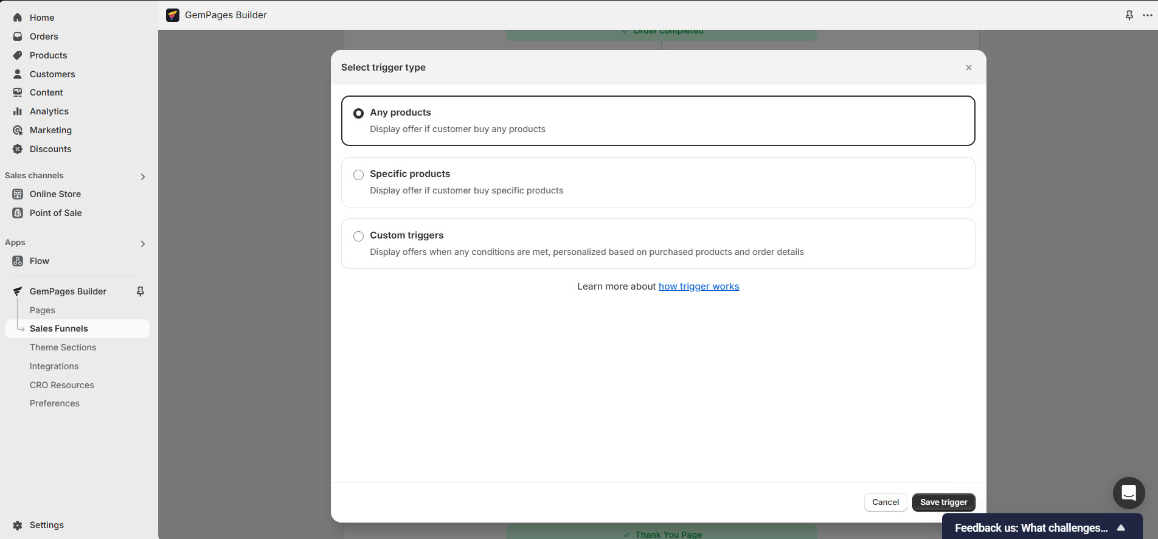Screen dimensions: 1158x539
Task: Click the Orders inbox icon
Action: (18, 37)
